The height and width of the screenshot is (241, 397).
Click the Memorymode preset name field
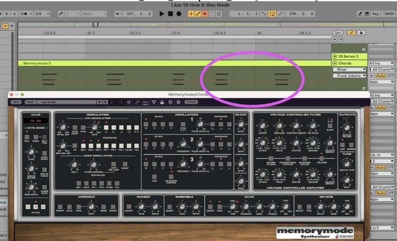(x=67, y=102)
